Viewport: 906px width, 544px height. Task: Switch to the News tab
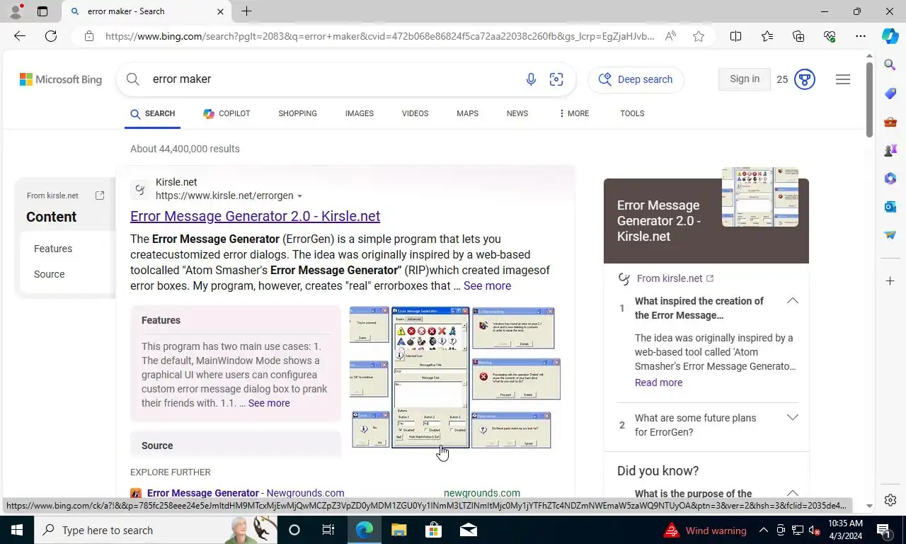click(x=517, y=113)
